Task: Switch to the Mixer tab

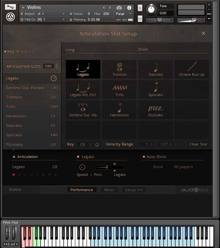Action: [x=109, y=190]
